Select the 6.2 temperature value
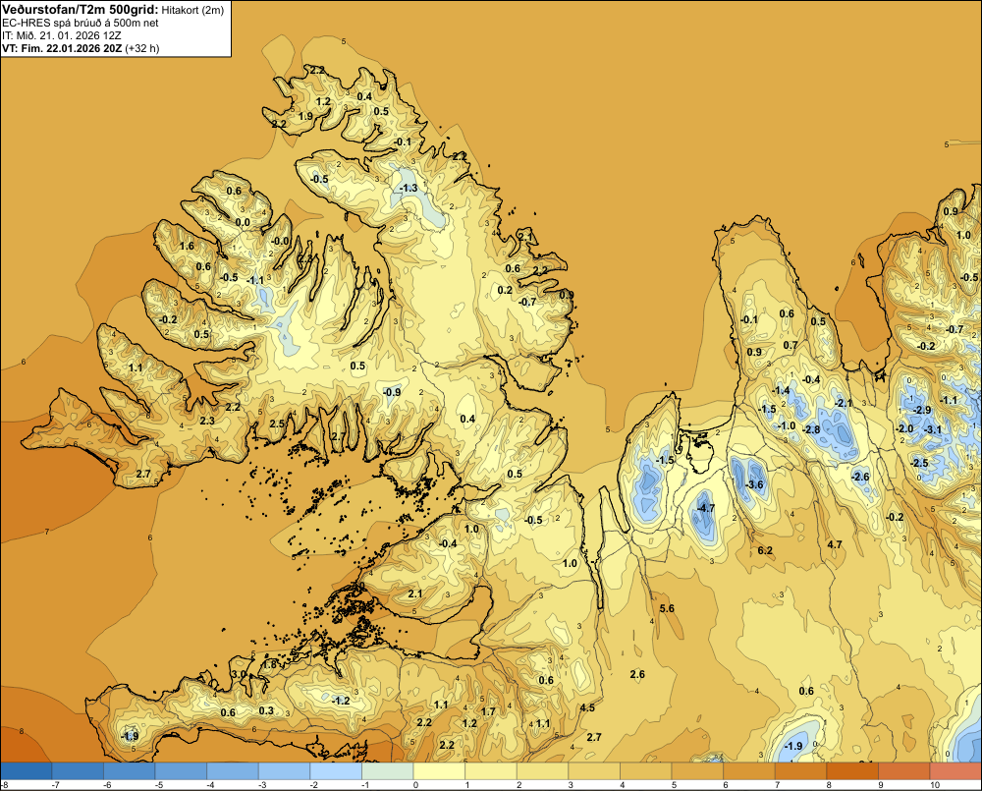The width and height of the screenshot is (982, 791). tap(765, 550)
